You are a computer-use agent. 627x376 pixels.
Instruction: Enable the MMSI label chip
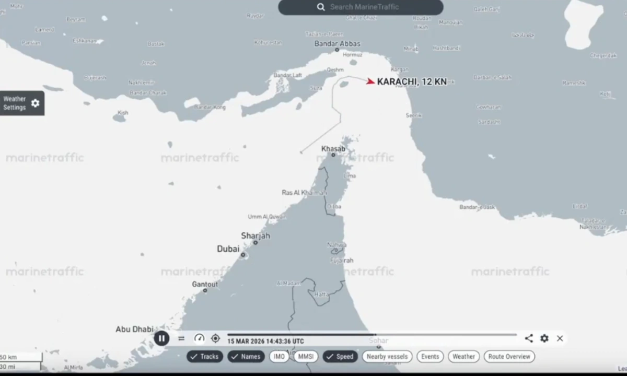point(306,357)
